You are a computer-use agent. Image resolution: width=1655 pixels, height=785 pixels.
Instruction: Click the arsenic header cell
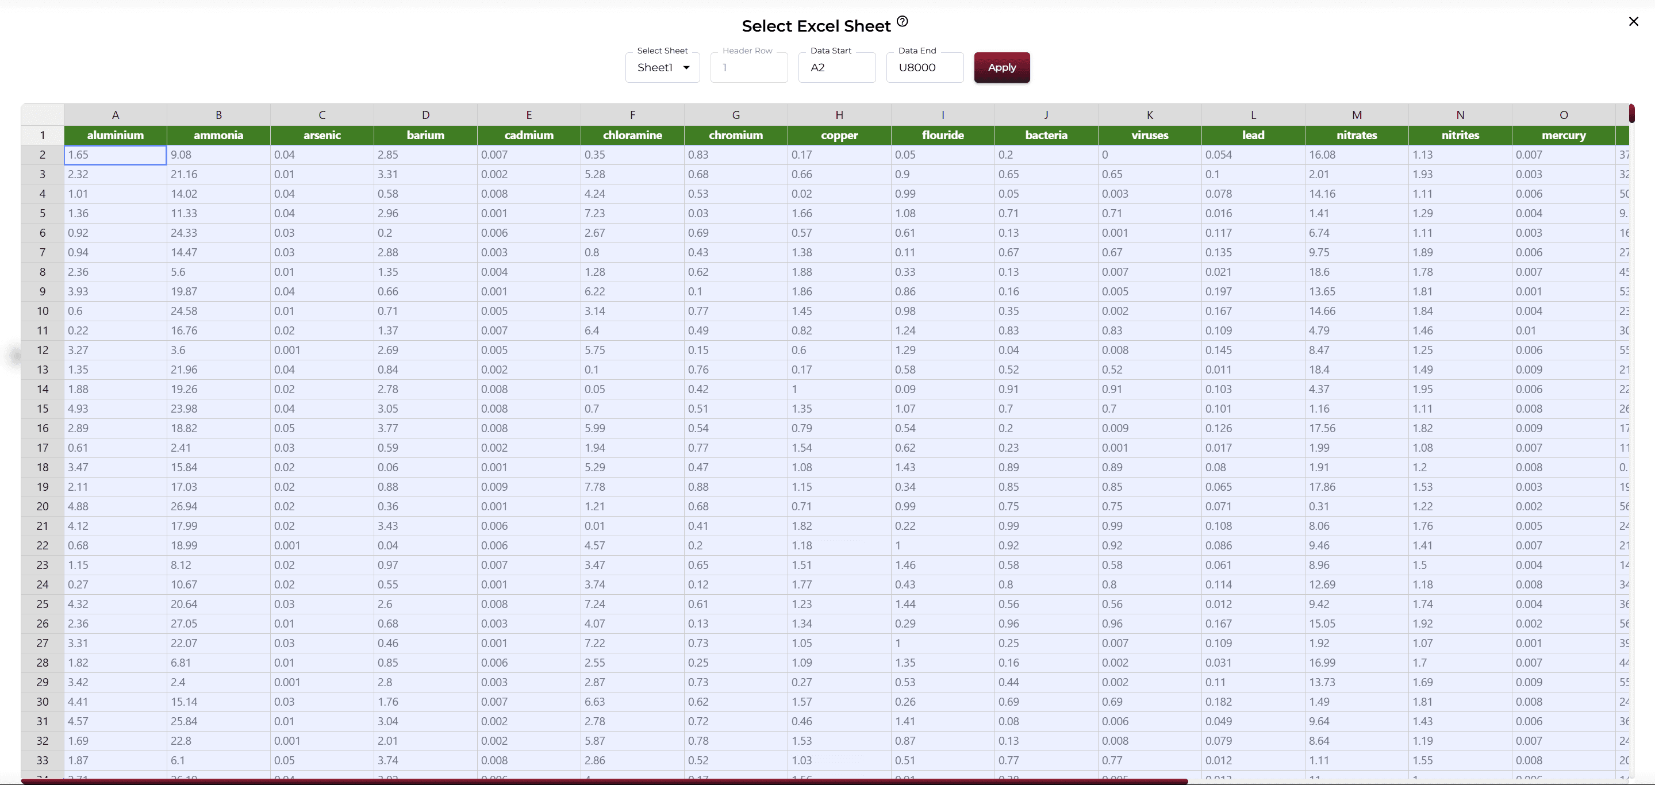pyautogui.click(x=322, y=136)
